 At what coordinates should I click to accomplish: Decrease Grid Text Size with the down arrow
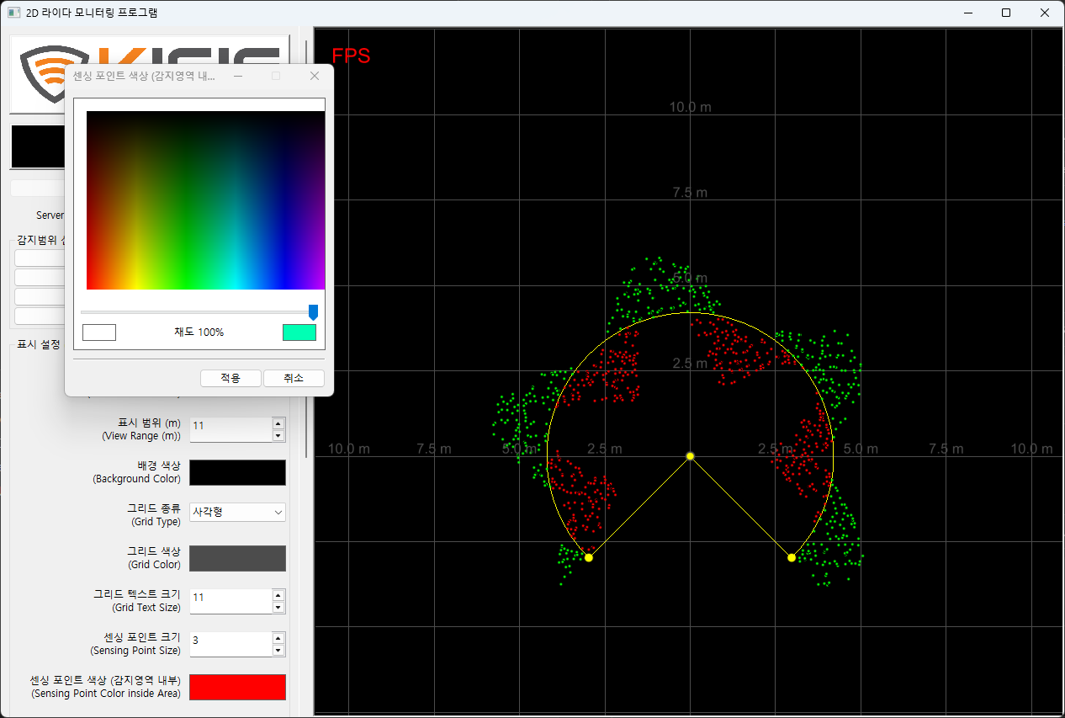point(278,607)
